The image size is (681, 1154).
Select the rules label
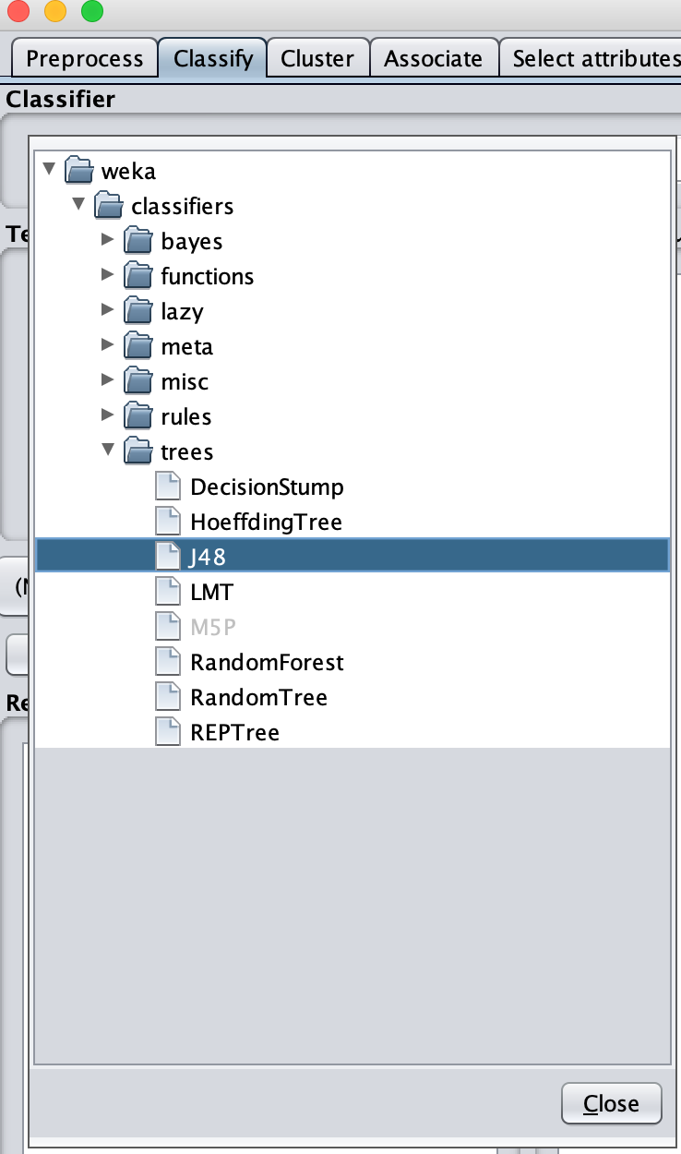click(x=185, y=417)
